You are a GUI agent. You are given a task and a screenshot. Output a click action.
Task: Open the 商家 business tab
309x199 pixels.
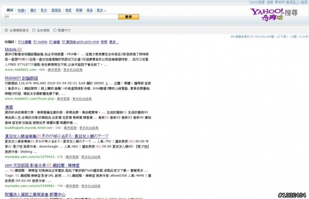(x=69, y=11)
